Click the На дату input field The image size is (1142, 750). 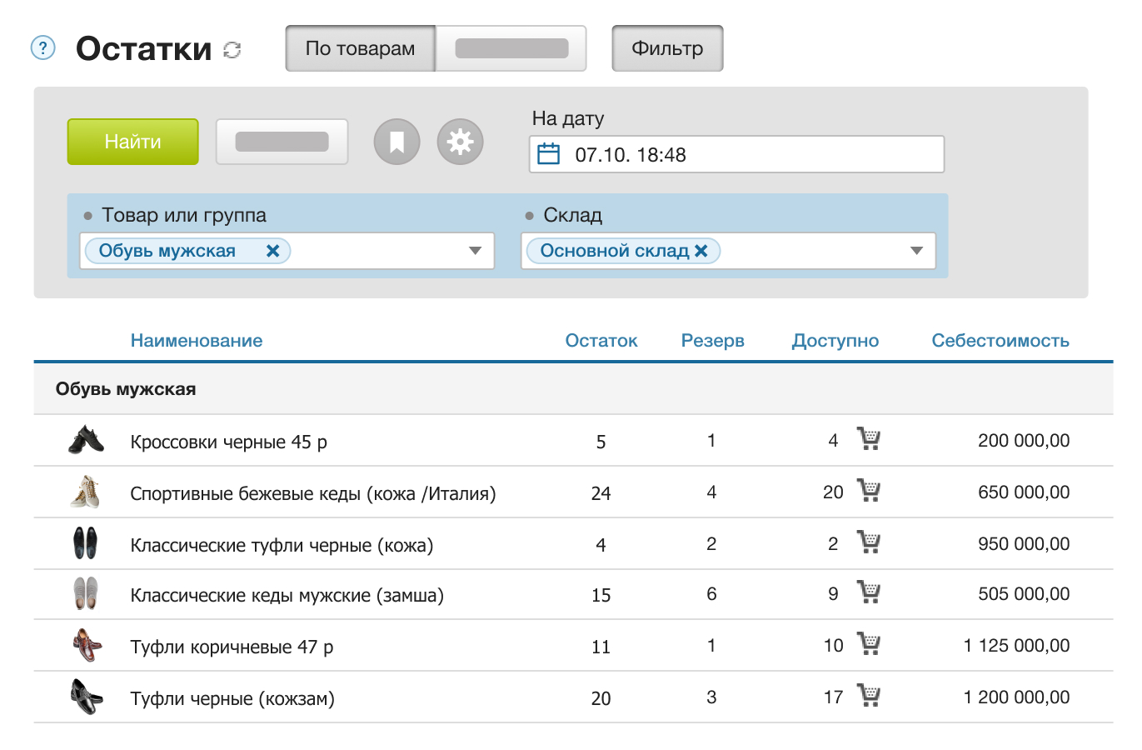736,154
